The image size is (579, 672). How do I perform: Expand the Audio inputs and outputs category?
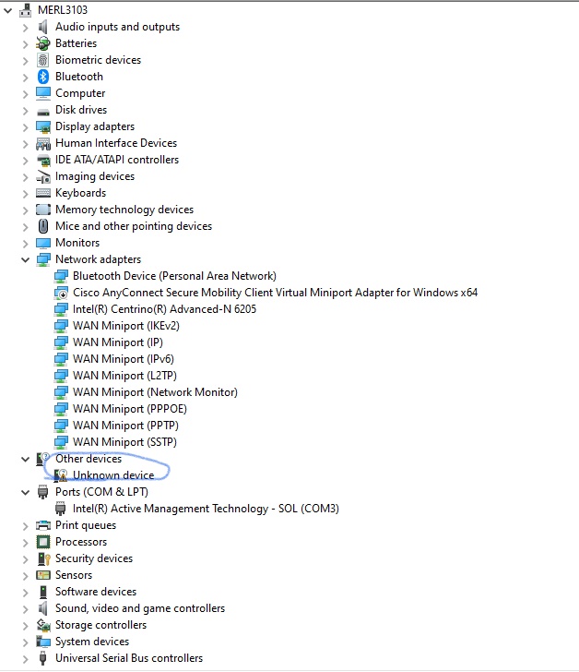25,28
